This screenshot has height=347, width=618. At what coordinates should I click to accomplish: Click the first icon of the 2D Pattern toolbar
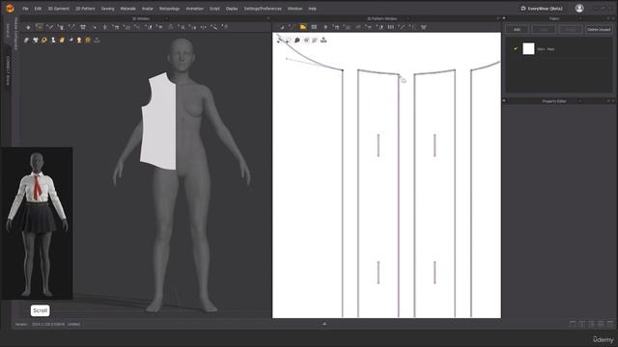point(281,27)
